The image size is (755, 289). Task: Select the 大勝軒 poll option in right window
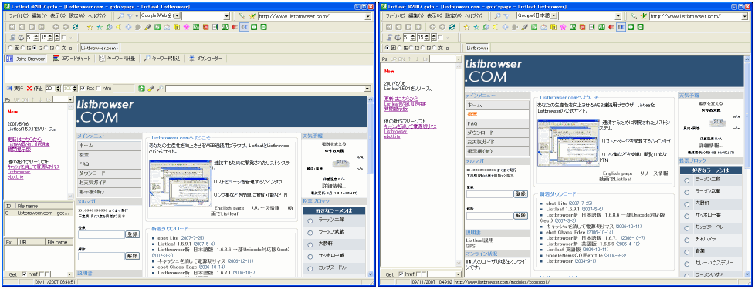[x=686, y=203]
